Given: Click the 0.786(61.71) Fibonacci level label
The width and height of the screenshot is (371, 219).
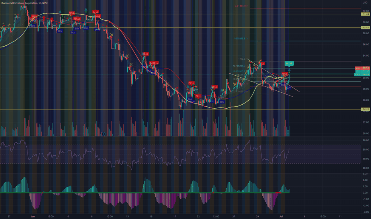Looking at the screenshot, I should [x=240, y=66].
